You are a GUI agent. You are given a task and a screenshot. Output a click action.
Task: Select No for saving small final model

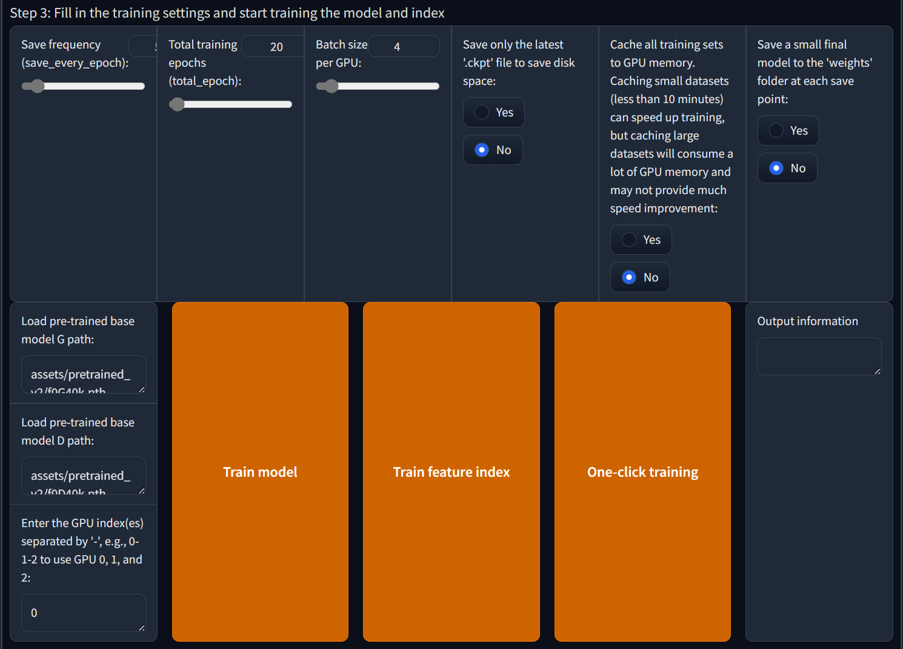[776, 168]
